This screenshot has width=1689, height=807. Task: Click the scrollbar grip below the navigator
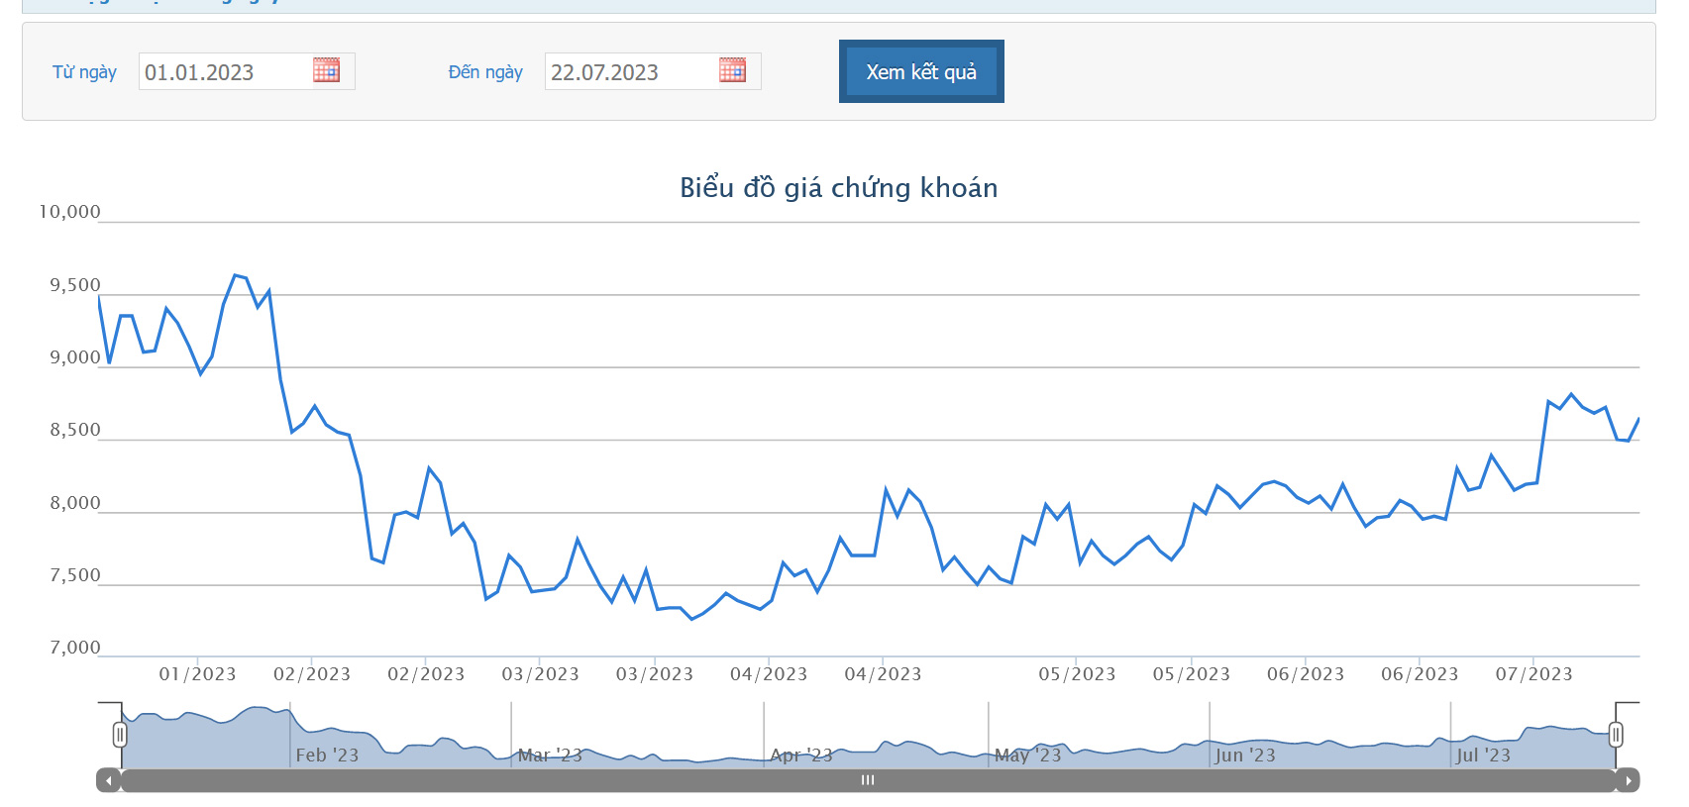(868, 780)
